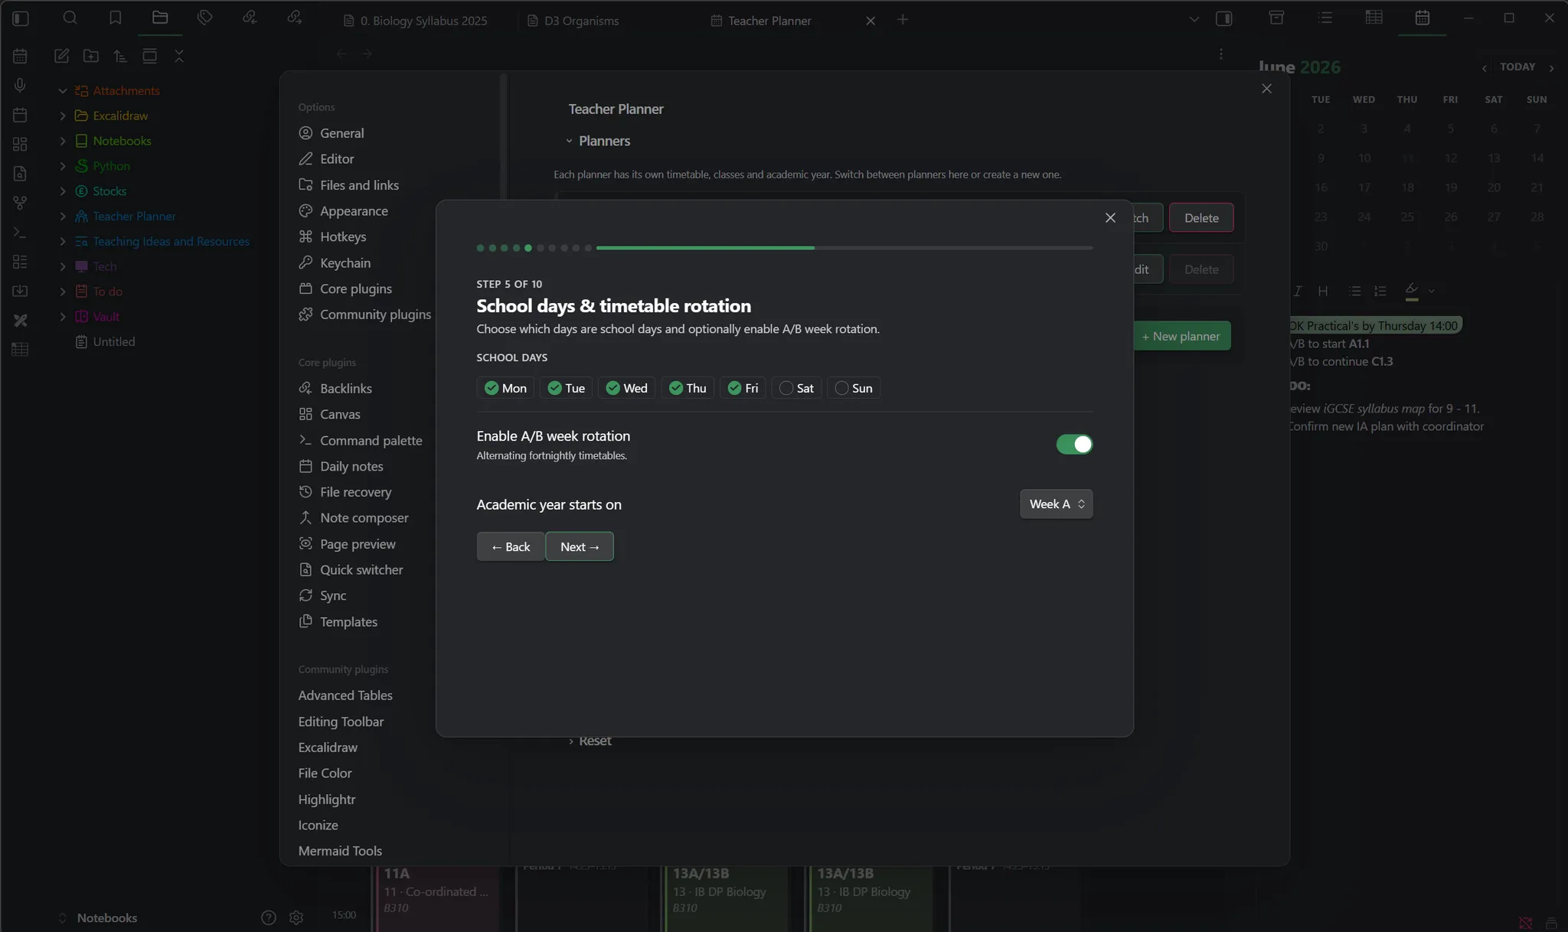Open the tags icon in top bar
Screen dimensions: 1568x932
(x=204, y=18)
